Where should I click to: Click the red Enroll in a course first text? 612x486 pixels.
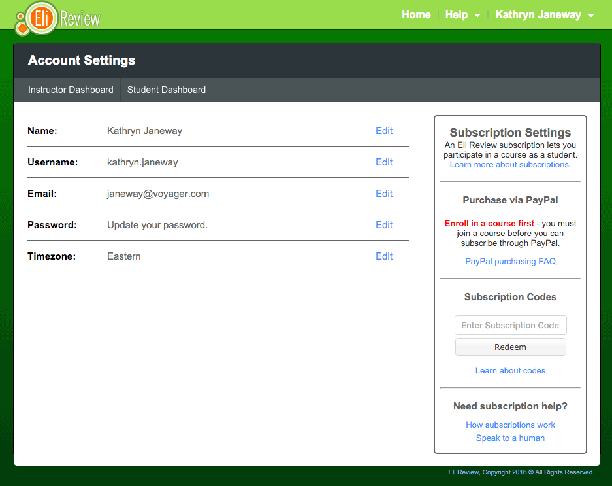[489, 223]
